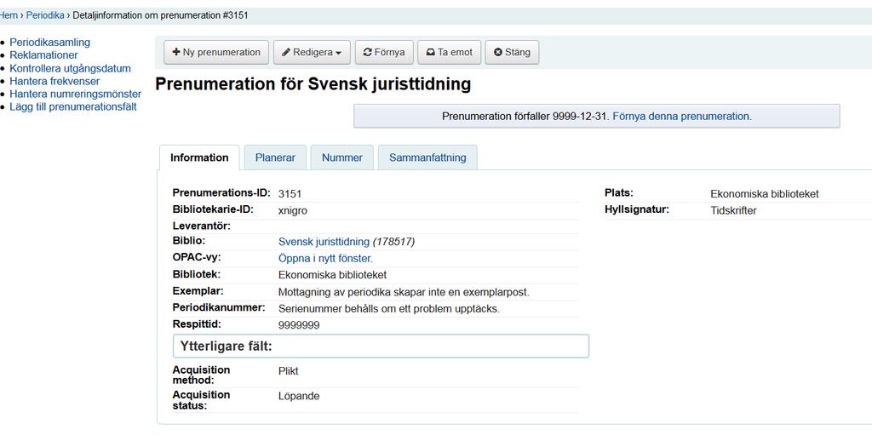This screenshot has width=872, height=441.
Task: Go to Periodika in breadcrumb
Action: tap(45, 15)
